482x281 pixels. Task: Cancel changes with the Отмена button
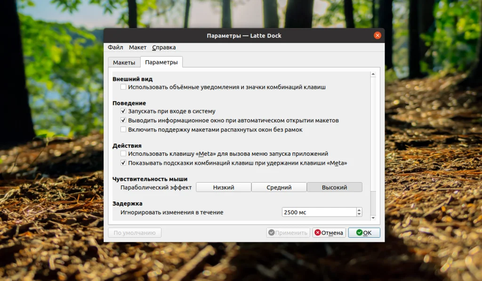click(329, 232)
